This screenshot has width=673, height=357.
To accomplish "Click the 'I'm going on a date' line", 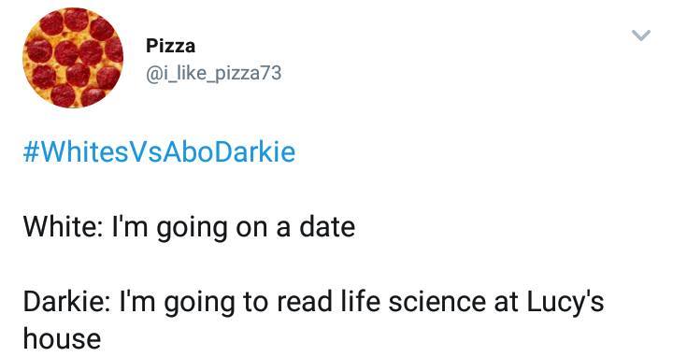I will (x=234, y=227).
